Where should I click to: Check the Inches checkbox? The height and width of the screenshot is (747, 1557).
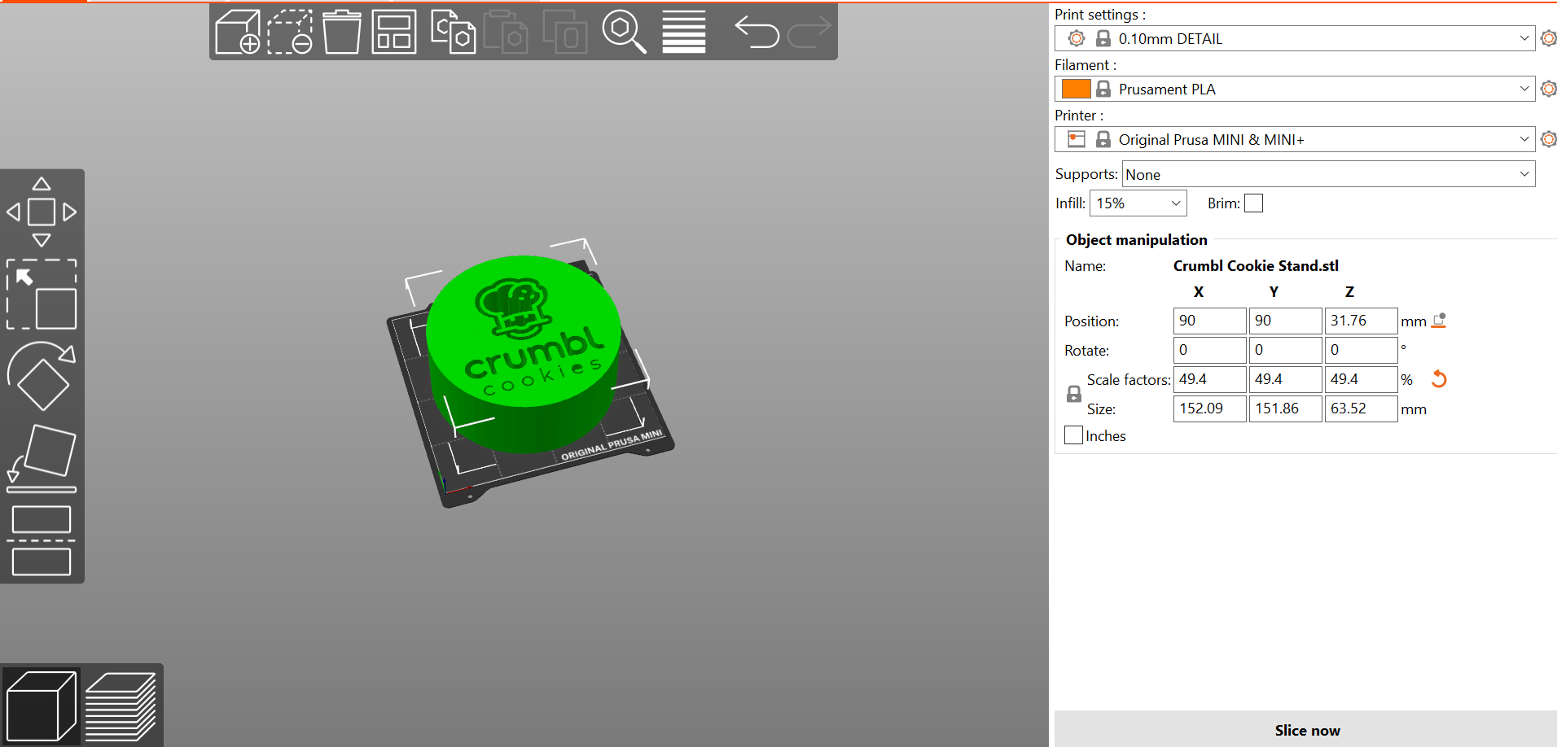(1073, 435)
